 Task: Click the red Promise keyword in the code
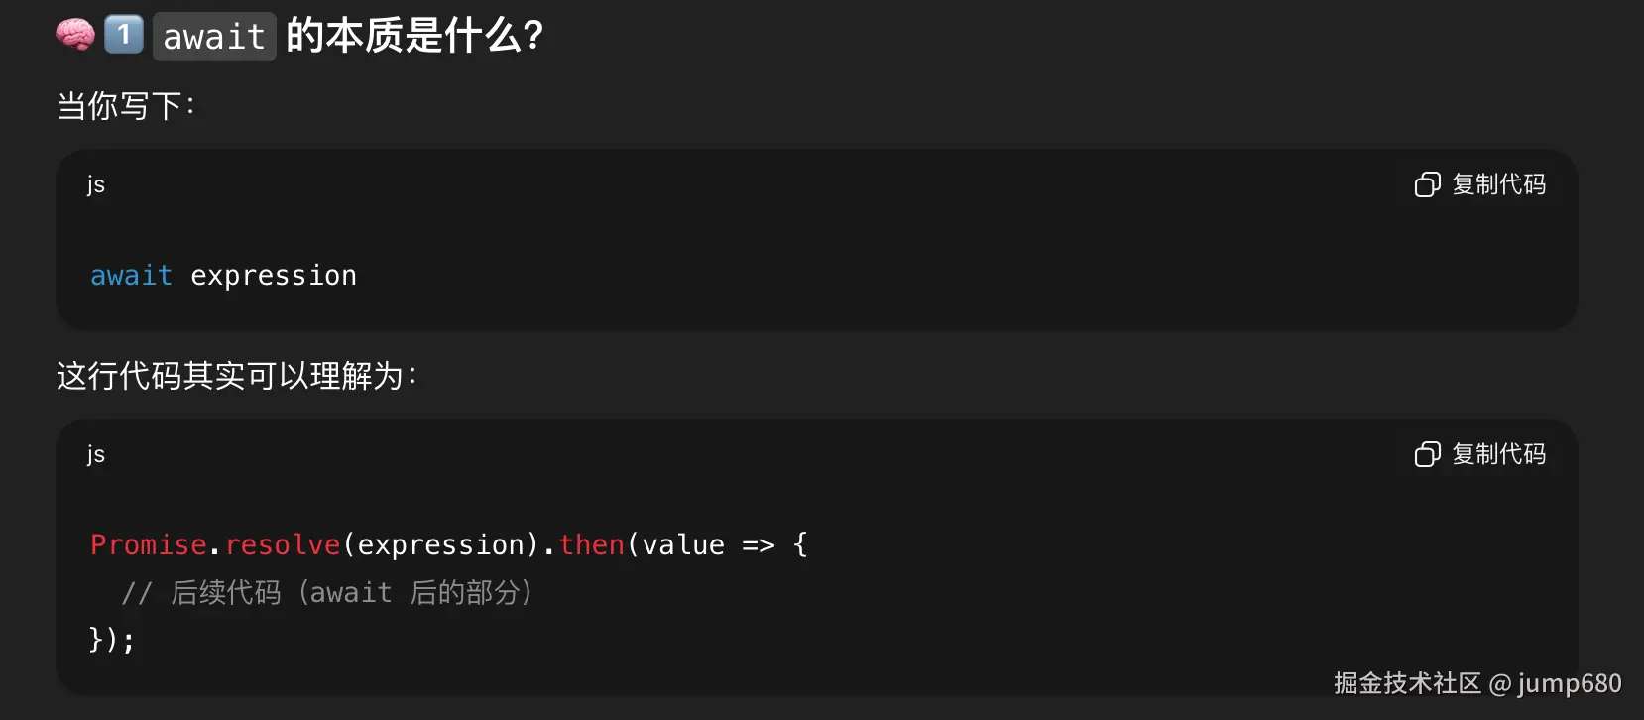point(148,545)
